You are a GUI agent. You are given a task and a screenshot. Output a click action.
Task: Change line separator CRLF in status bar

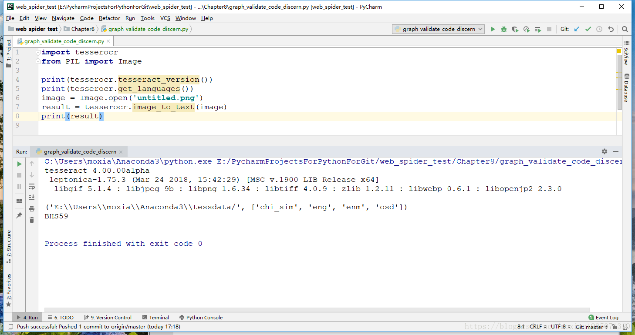(537, 326)
